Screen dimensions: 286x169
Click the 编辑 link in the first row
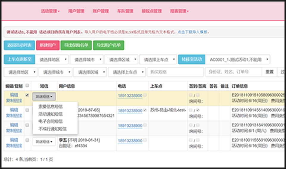[14, 94]
